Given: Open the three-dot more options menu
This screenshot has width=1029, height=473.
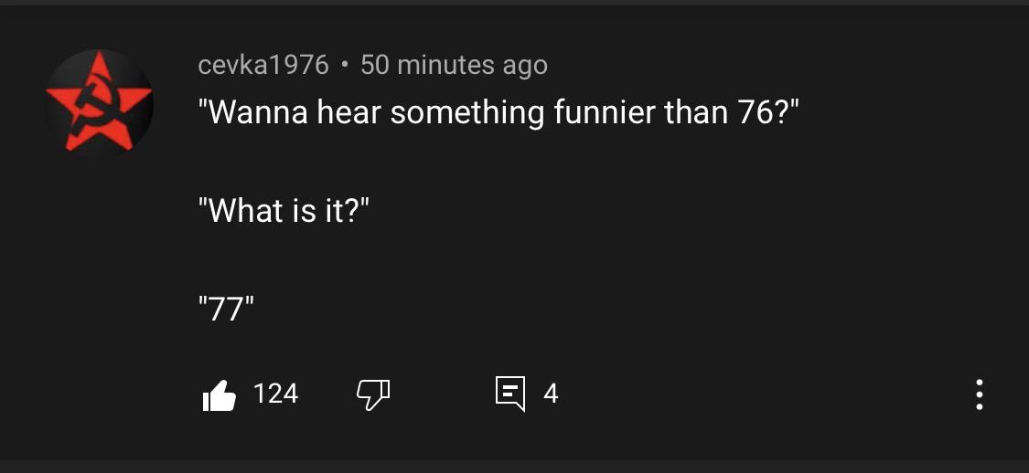Looking at the screenshot, I should tap(979, 394).
